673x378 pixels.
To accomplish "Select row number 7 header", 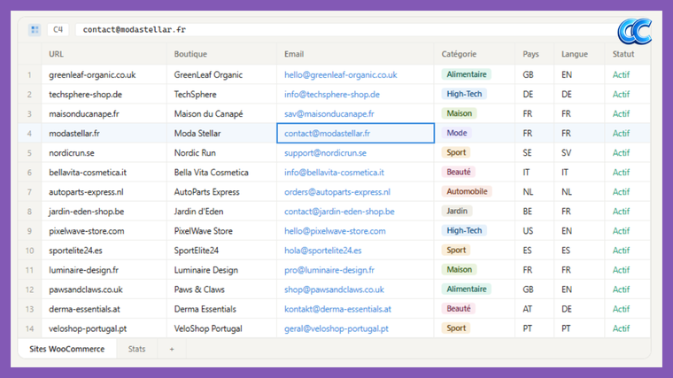I will (x=29, y=192).
